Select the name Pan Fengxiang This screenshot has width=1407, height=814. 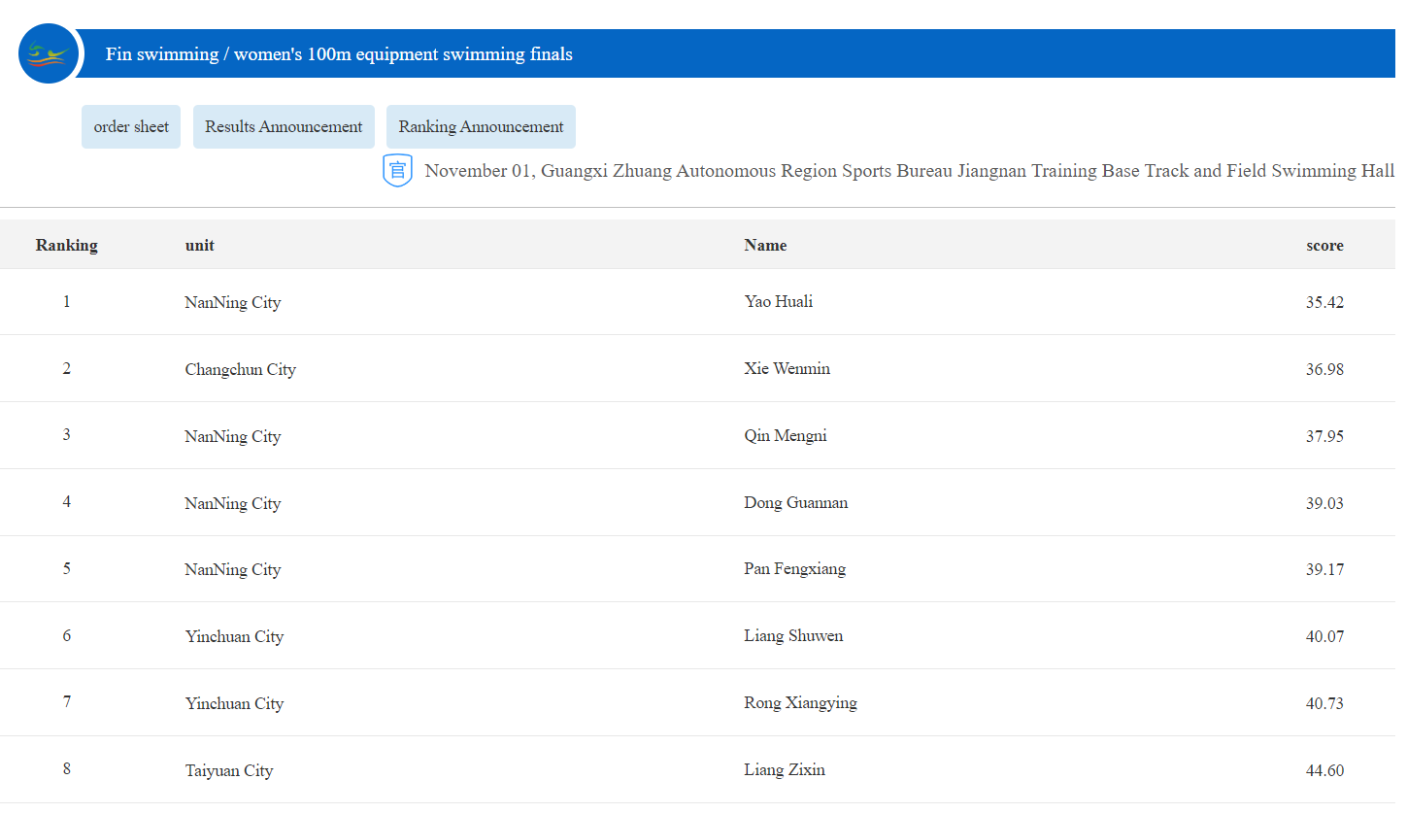coord(795,569)
